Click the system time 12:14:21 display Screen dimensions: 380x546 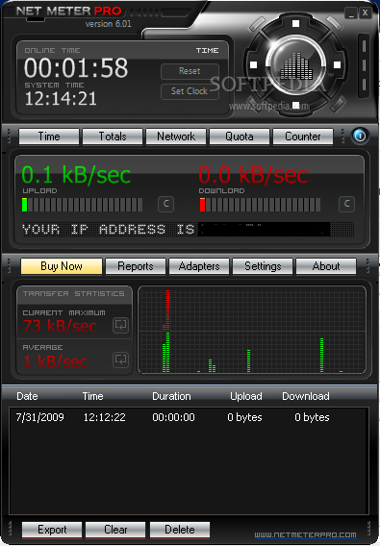point(61,99)
